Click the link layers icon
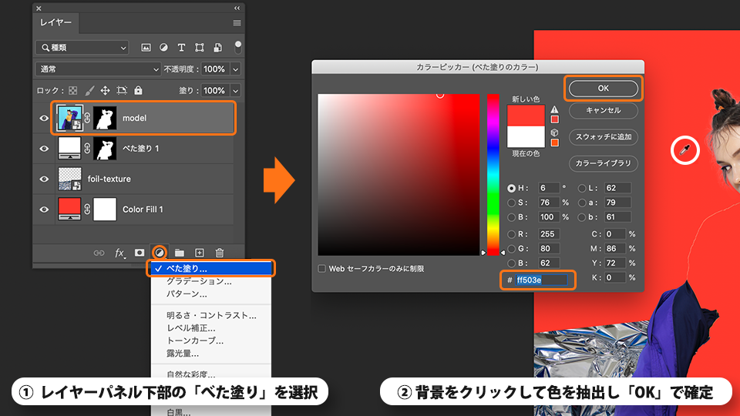Screen dimensions: 740x416 (x=99, y=253)
